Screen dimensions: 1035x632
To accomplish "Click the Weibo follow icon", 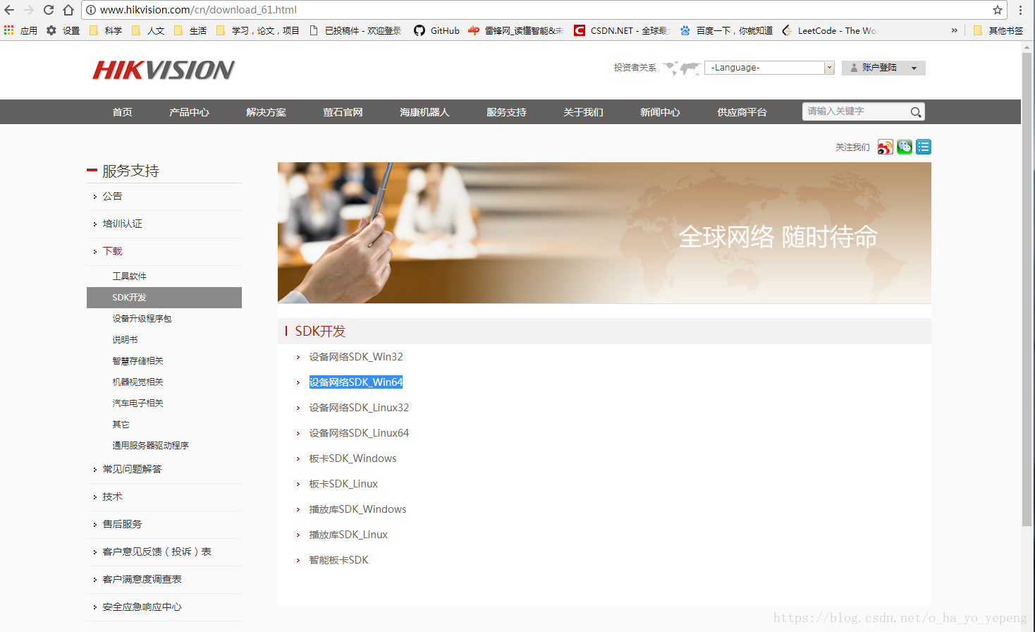I will click(886, 147).
